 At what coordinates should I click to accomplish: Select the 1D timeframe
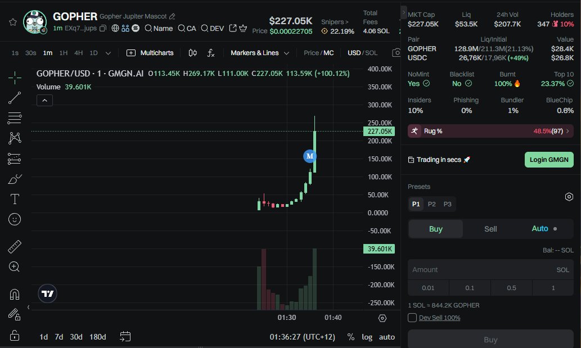point(93,53)
